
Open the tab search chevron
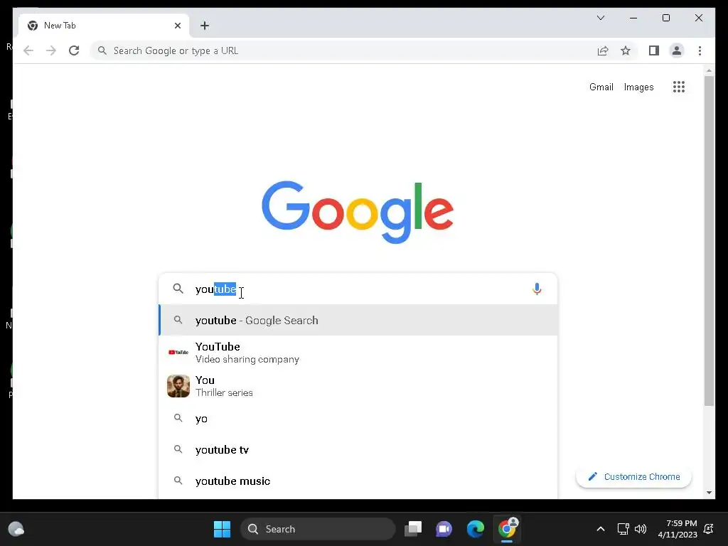600,18
